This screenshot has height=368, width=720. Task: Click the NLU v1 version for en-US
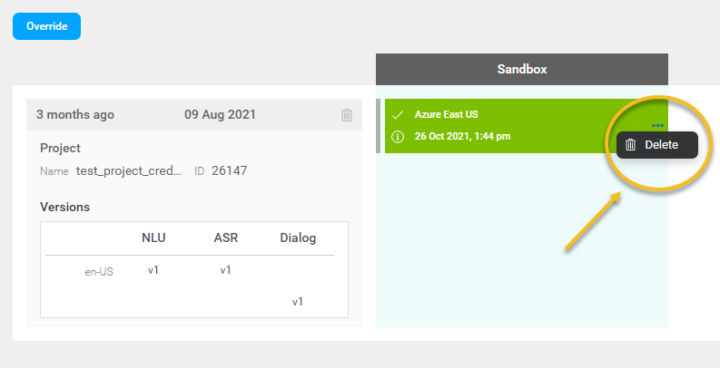point(153,270)
